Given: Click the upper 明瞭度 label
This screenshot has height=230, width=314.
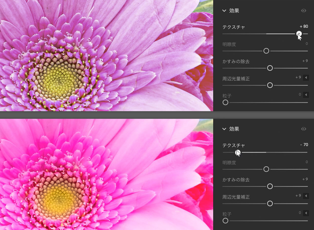Looking at the screenshot, I should click(x=229, y=44).
